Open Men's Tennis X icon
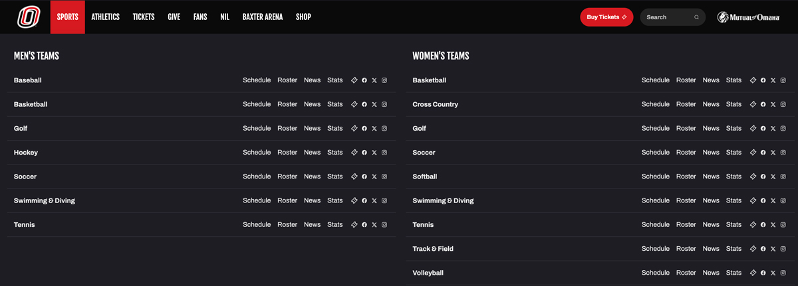The image size is (798, 286). [x=374, y=224]
